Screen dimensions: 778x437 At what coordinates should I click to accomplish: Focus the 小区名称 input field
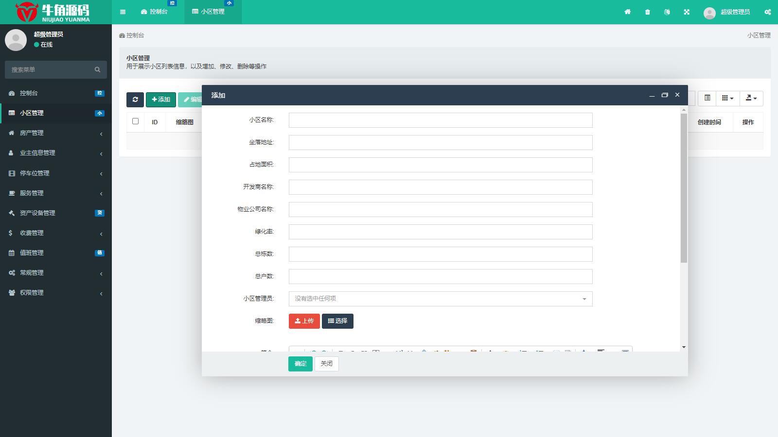click(441, 120)
